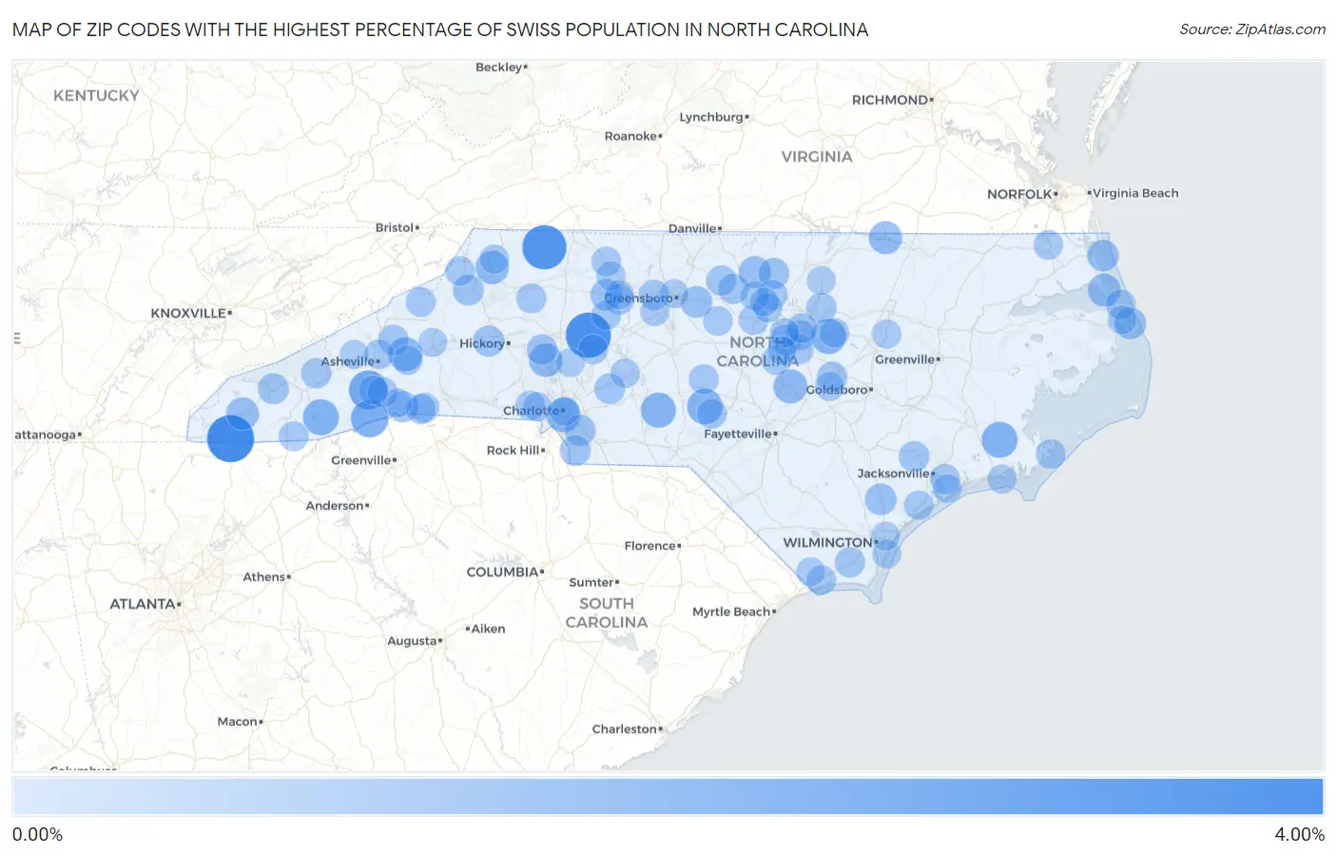Click the large bubble near Chattanooga border
Image resolution: width=1337 pixels, height=855 pixels.
click(230, 438)
